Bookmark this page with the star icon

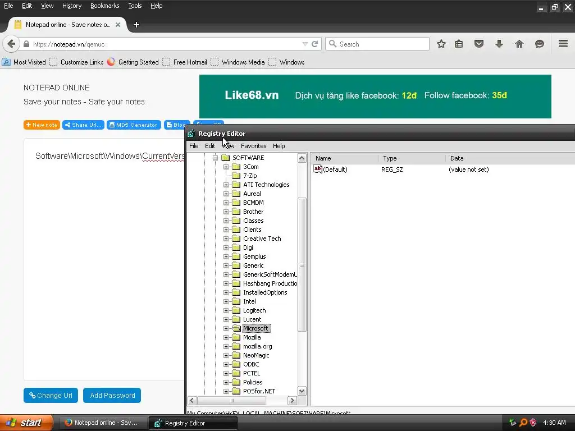pos(441,44)
